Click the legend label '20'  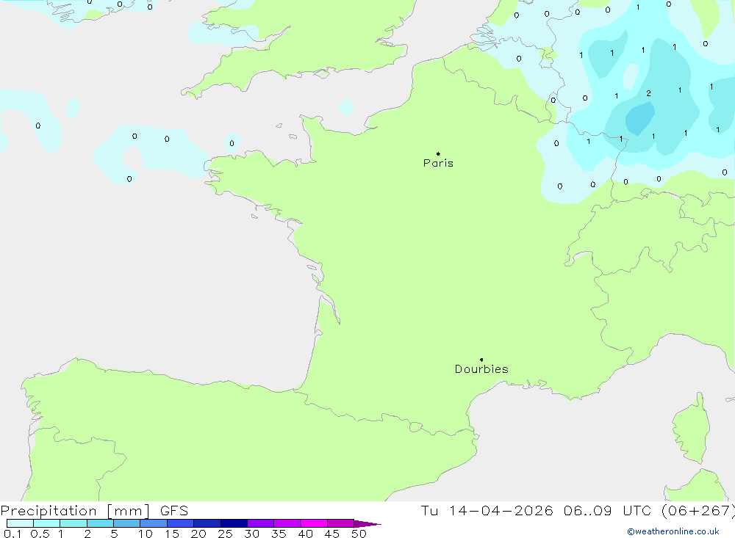pos(198,534)
